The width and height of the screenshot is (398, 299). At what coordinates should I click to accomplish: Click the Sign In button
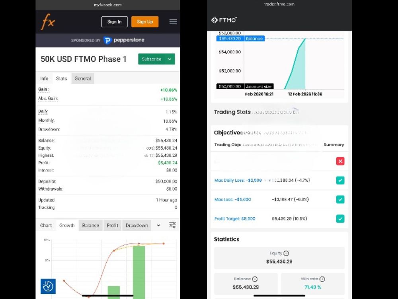tap(115, 22)
